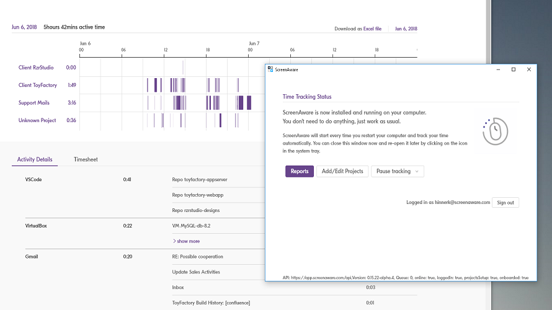Click the 'Update Sales Activities' entry
Screen dimensions: 552x310
(196, 272)
